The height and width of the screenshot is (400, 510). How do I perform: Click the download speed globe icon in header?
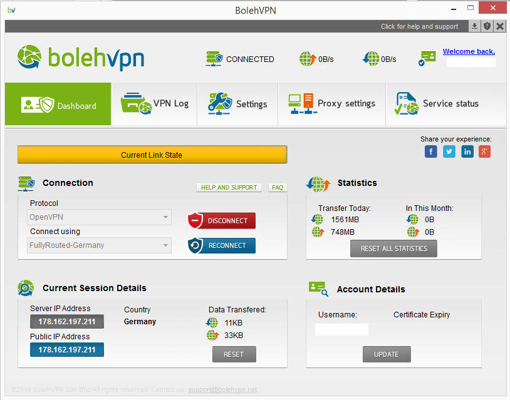[371, 59]
